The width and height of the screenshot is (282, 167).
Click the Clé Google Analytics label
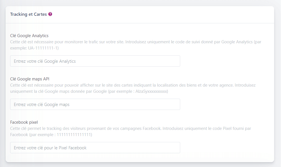(x=29, y=36)
